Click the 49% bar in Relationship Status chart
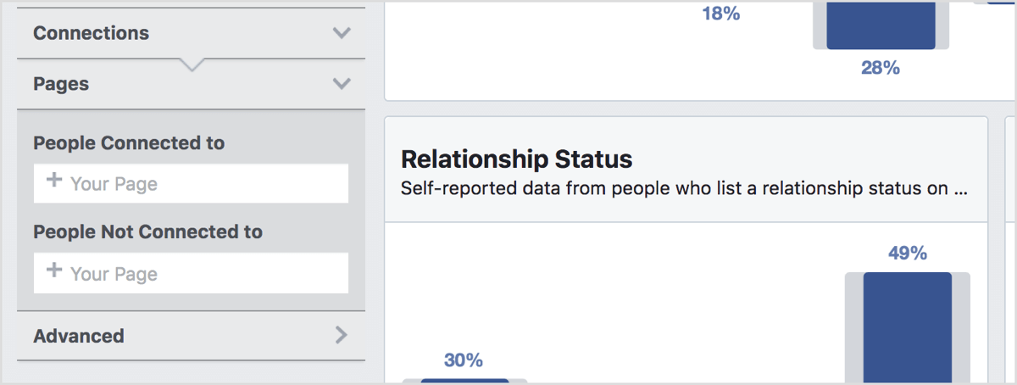This screenshot has width=1017, height=385. point(907,326)
